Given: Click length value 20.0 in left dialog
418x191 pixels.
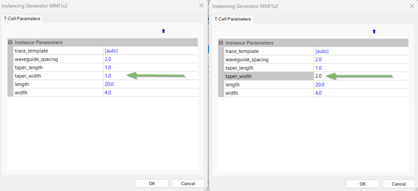Looking at the screenshot, I should coord(109,84).
